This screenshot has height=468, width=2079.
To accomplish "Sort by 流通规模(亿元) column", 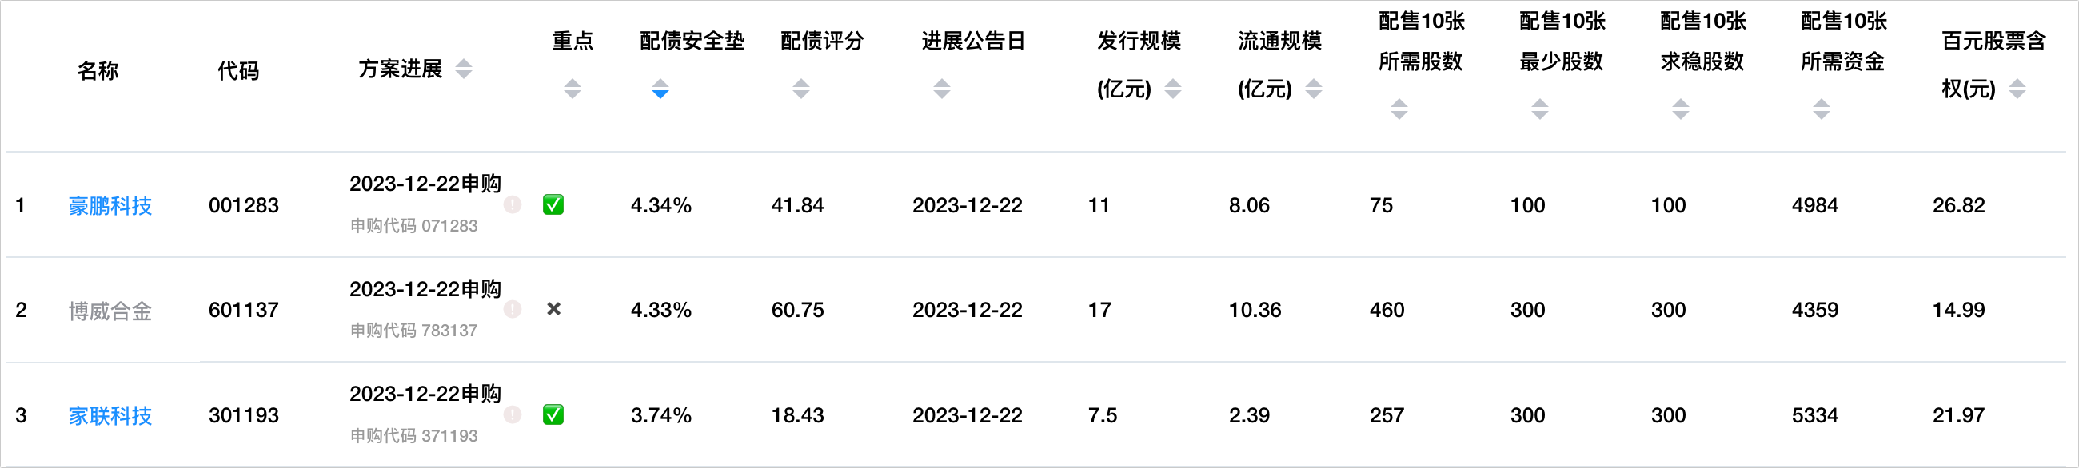I will click(x=1313, y=89).
